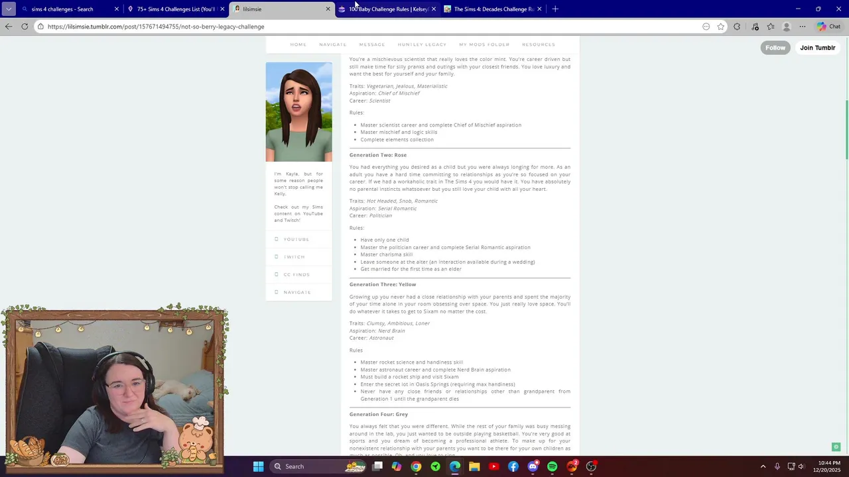Open Microsoft Edge from the taskbar
Screen dimensions: 849x477
click(455, 466)
